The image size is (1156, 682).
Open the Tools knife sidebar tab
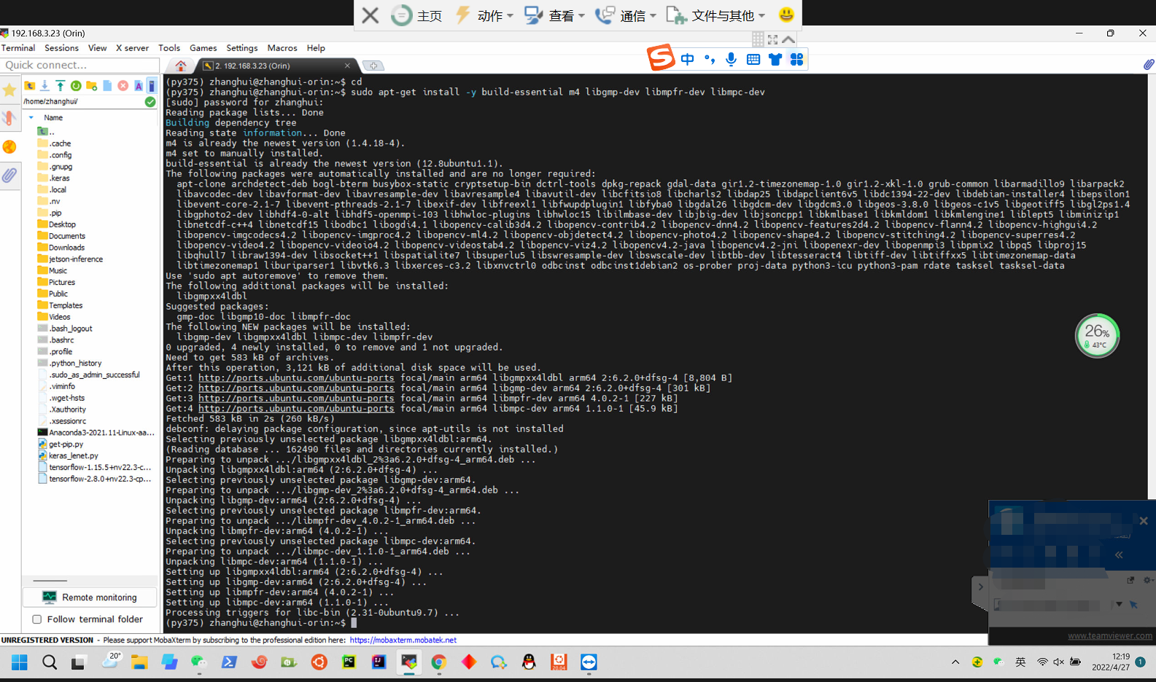[9, 118]
